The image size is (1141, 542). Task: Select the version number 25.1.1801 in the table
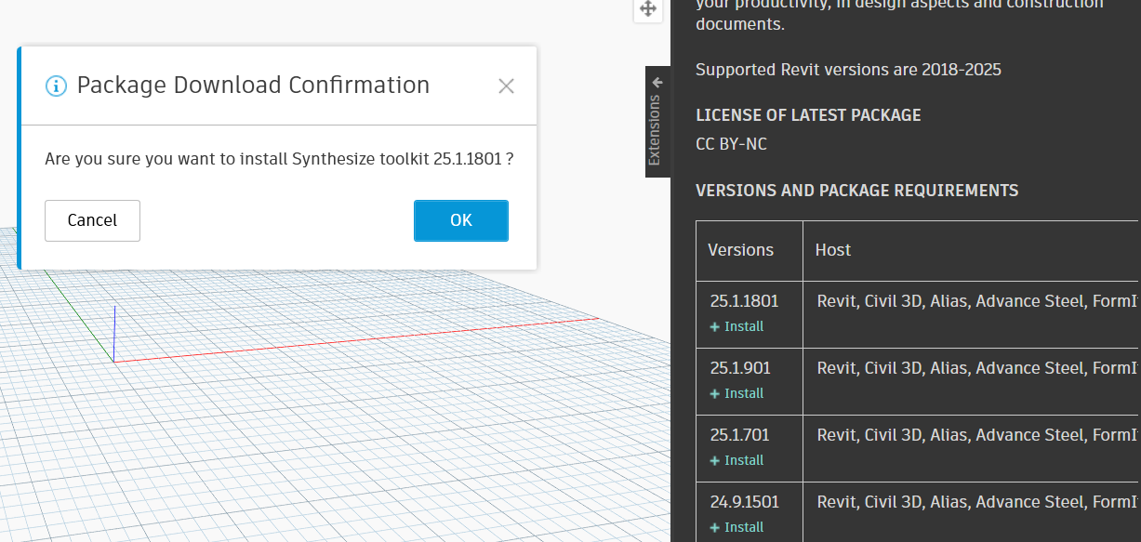[744, 301]
